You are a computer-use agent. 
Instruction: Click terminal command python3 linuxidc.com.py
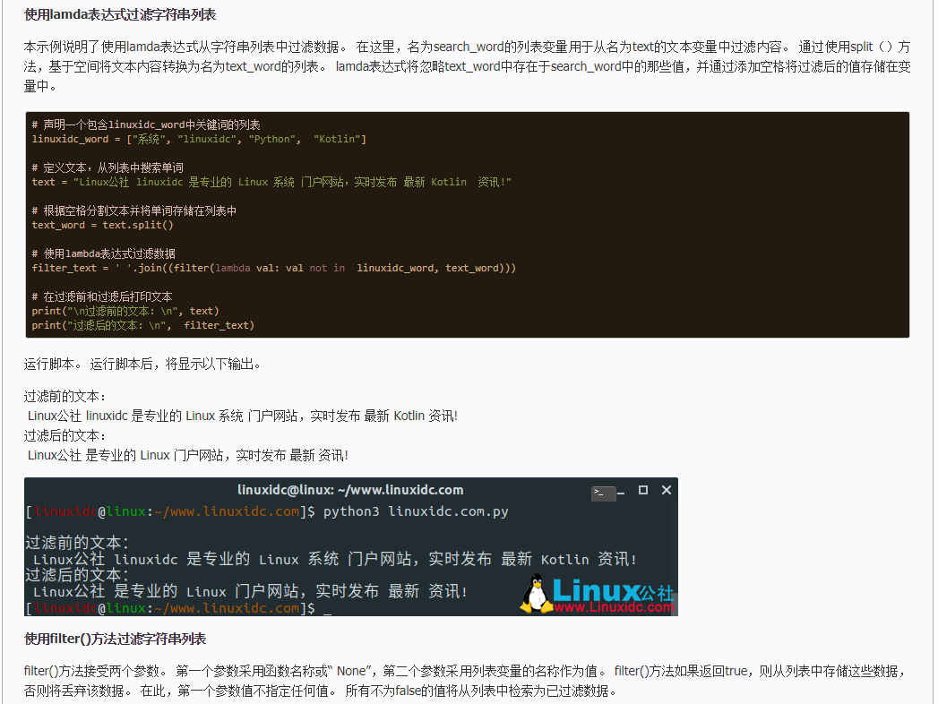pos(416,511)
